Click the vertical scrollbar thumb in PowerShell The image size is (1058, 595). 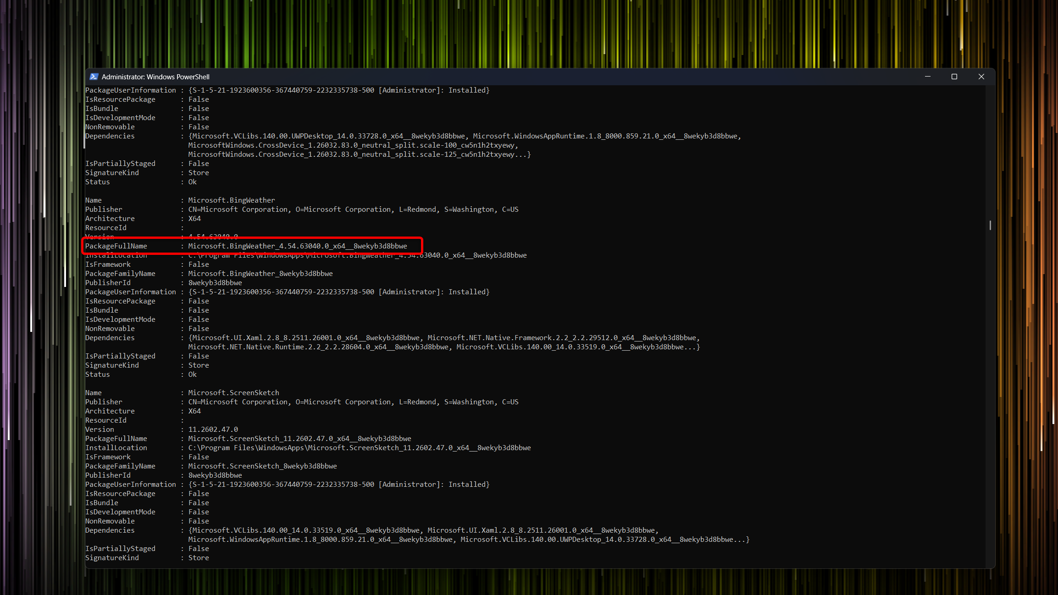tap(990, 225)
